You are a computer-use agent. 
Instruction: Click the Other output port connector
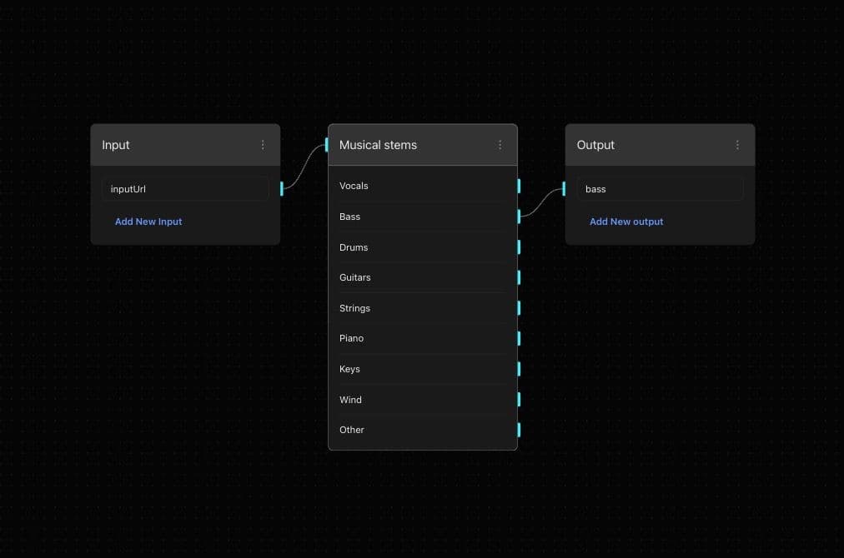(519, 430)
